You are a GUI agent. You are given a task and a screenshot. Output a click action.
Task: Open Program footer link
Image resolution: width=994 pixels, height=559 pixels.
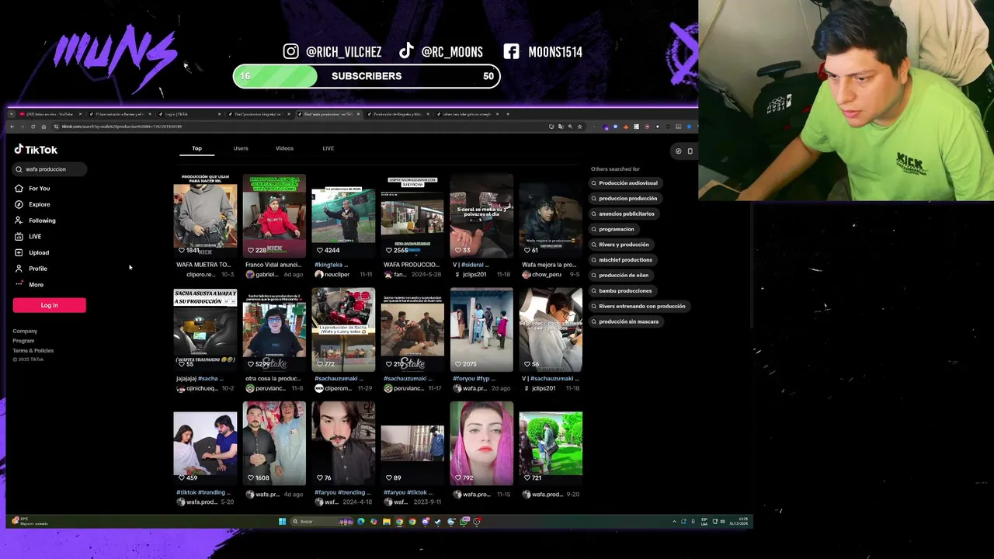(23, 341)
